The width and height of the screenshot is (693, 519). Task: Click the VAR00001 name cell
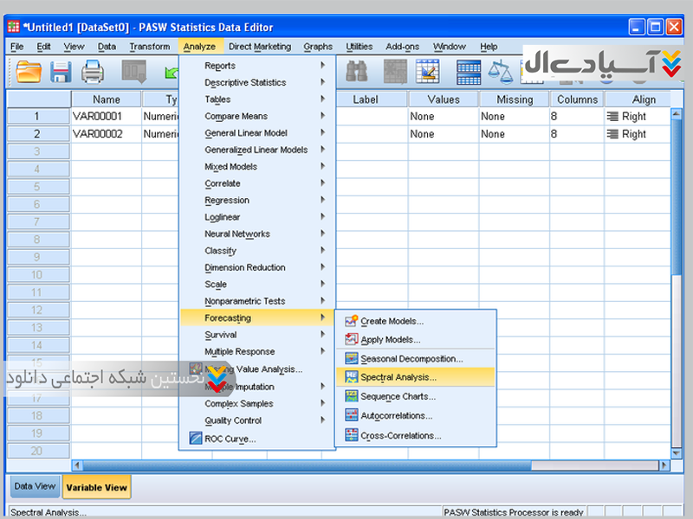click(106, 116)
